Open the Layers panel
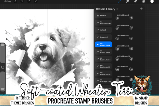Viewport: 159px width, 106px height. click(144, 1)
